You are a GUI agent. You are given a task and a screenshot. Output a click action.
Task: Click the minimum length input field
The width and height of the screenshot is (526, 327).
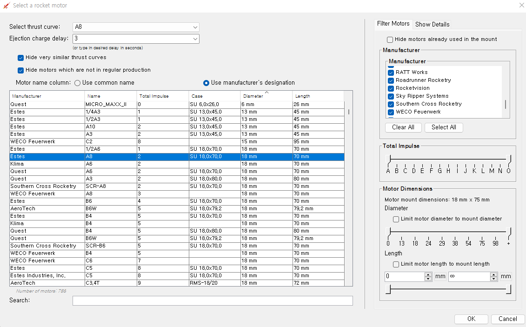coord(405,276)
